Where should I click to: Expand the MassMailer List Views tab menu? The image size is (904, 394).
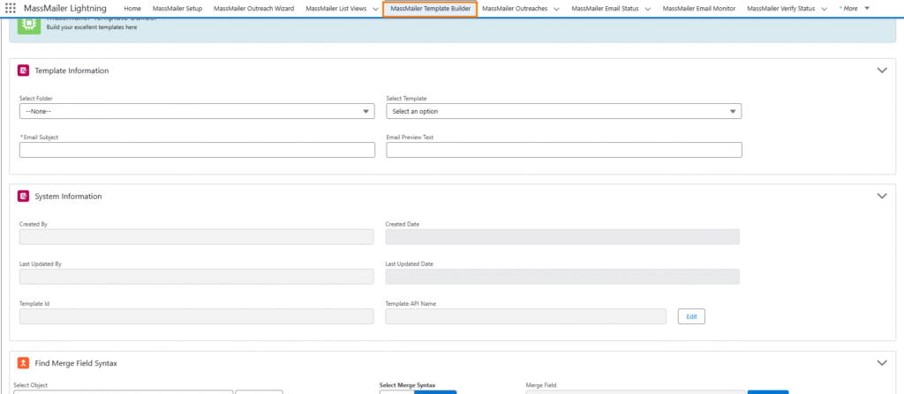click(x=375, y=9)
